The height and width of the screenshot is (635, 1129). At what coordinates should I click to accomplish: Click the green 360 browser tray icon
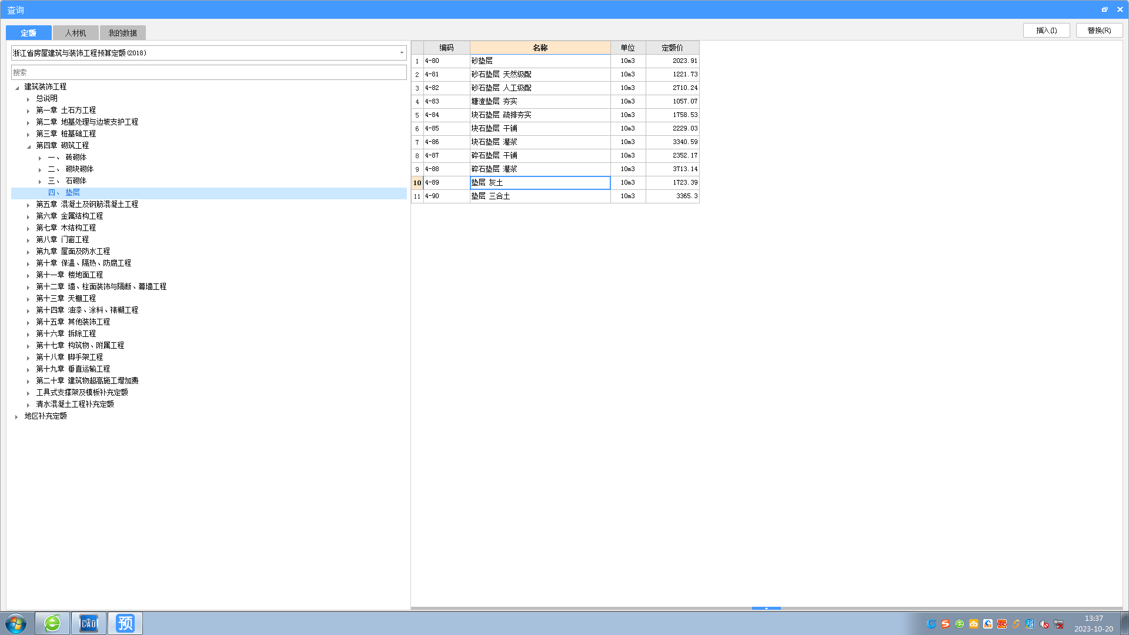point(960,624)
